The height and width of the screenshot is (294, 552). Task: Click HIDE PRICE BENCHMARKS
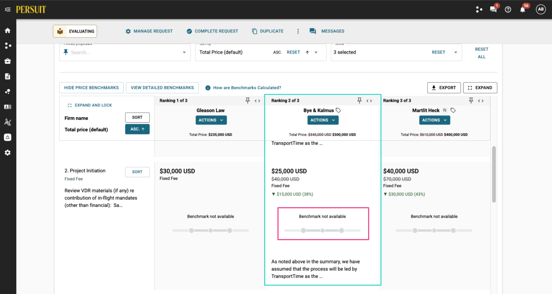(x=91, y=88)
